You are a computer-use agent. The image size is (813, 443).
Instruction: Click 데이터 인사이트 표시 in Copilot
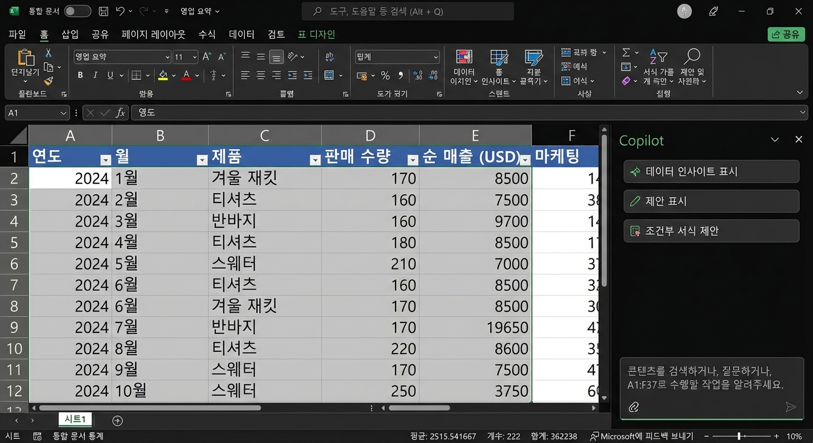coord(711,171)
